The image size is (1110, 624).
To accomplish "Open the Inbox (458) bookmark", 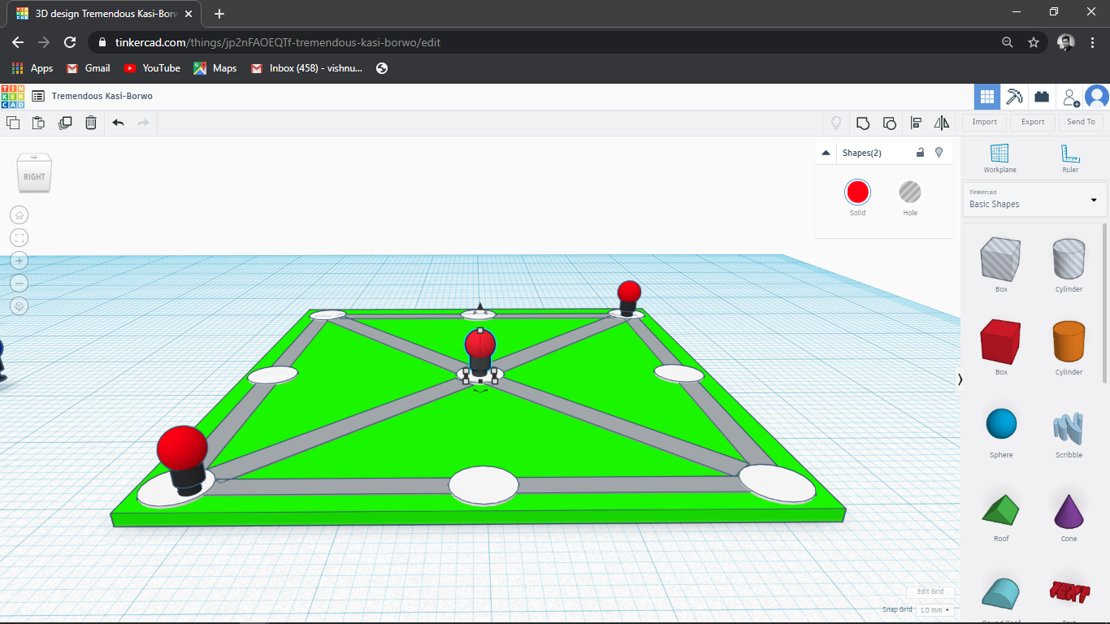I will coord(307,68).
